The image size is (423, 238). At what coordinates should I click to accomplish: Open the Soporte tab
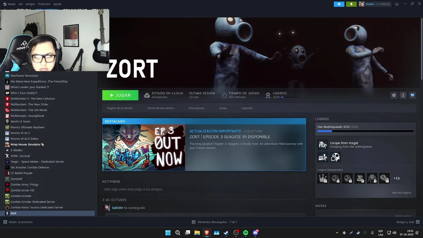coord(247,108)
